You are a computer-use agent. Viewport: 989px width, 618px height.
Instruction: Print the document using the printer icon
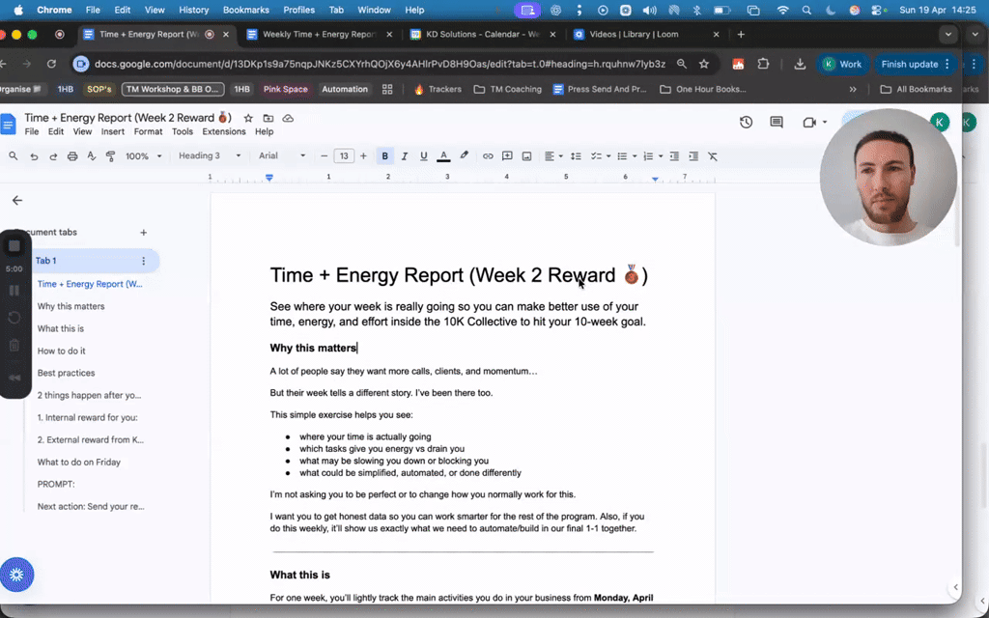pos(72,156)
